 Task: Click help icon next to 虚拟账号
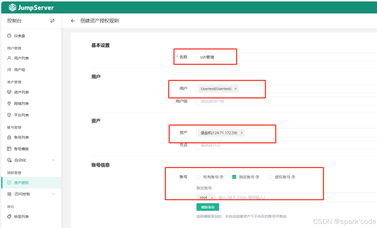click(293, 177)
